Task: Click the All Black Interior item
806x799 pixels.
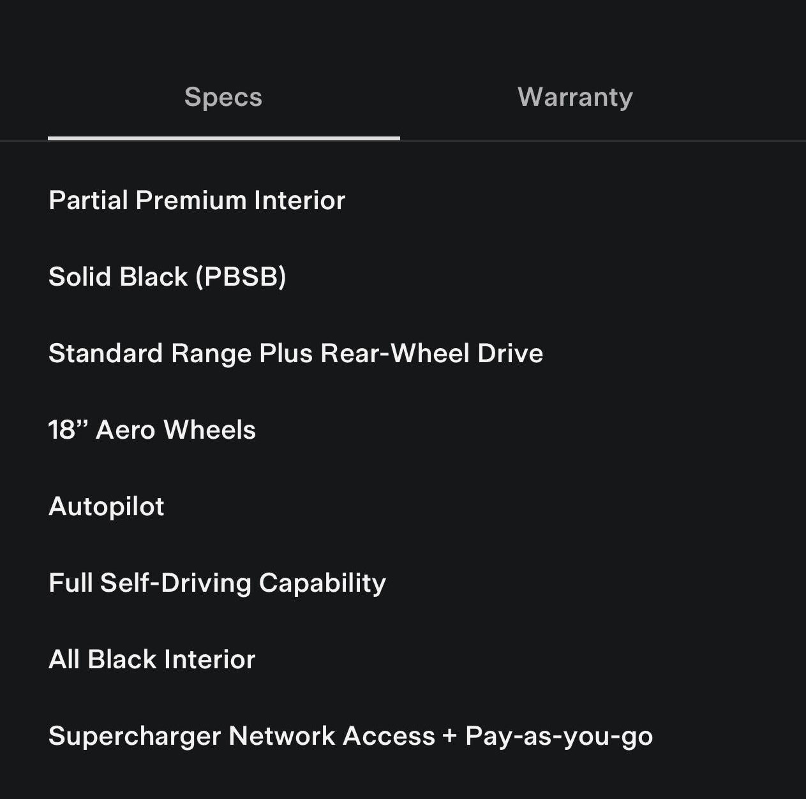Action: [x=152, y=659]
